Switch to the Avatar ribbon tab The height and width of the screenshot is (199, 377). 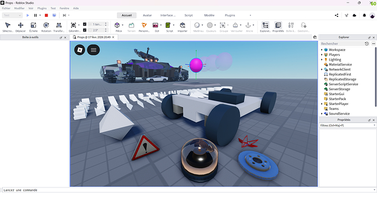(147, 15)
